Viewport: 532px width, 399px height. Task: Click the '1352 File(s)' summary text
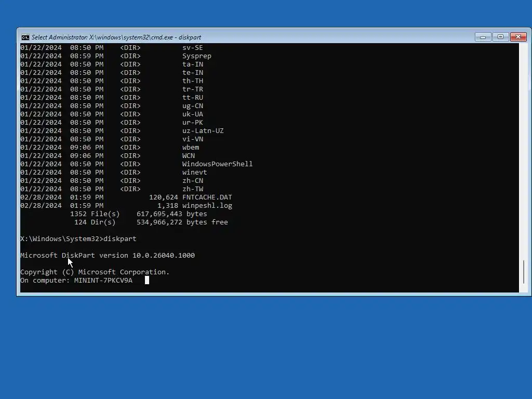[95, 214]
